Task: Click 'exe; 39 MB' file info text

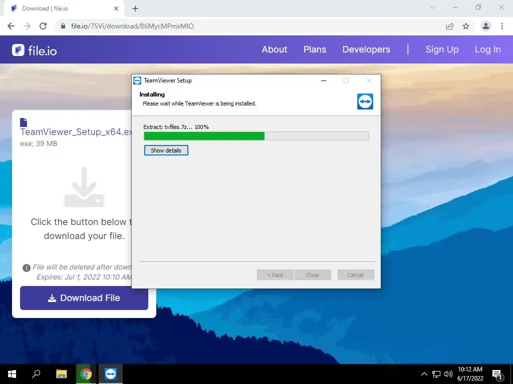Action: 39,143
